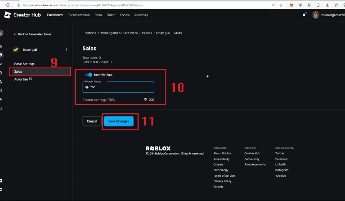Open the browser extensions puzzle icon
Screen dimensions: 345x201
pyautogui.click(x=318, y=5)
